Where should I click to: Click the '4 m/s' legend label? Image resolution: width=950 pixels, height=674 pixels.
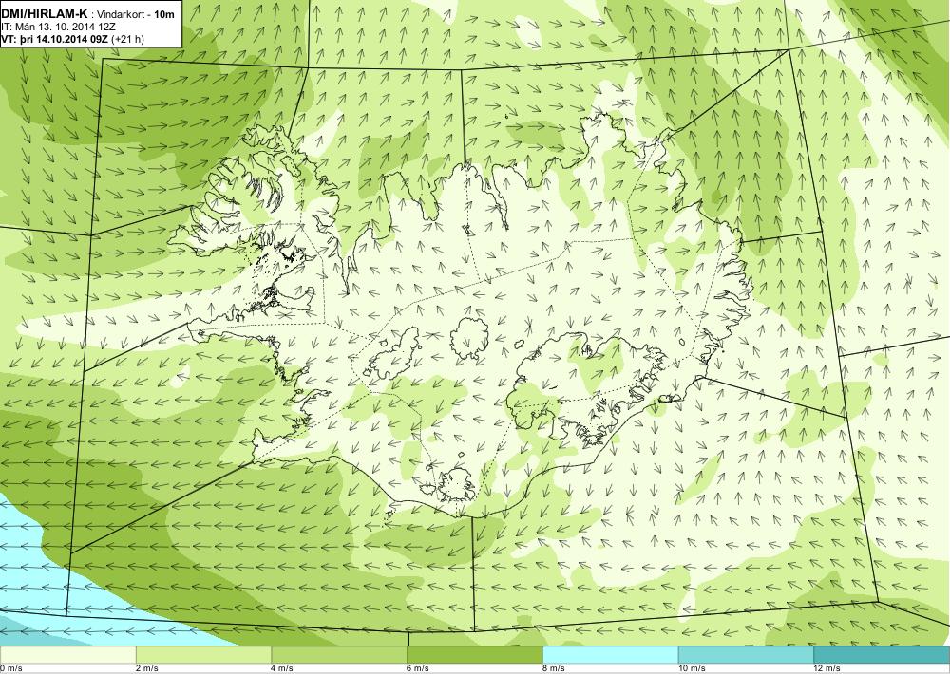click(x=282, y=668)
